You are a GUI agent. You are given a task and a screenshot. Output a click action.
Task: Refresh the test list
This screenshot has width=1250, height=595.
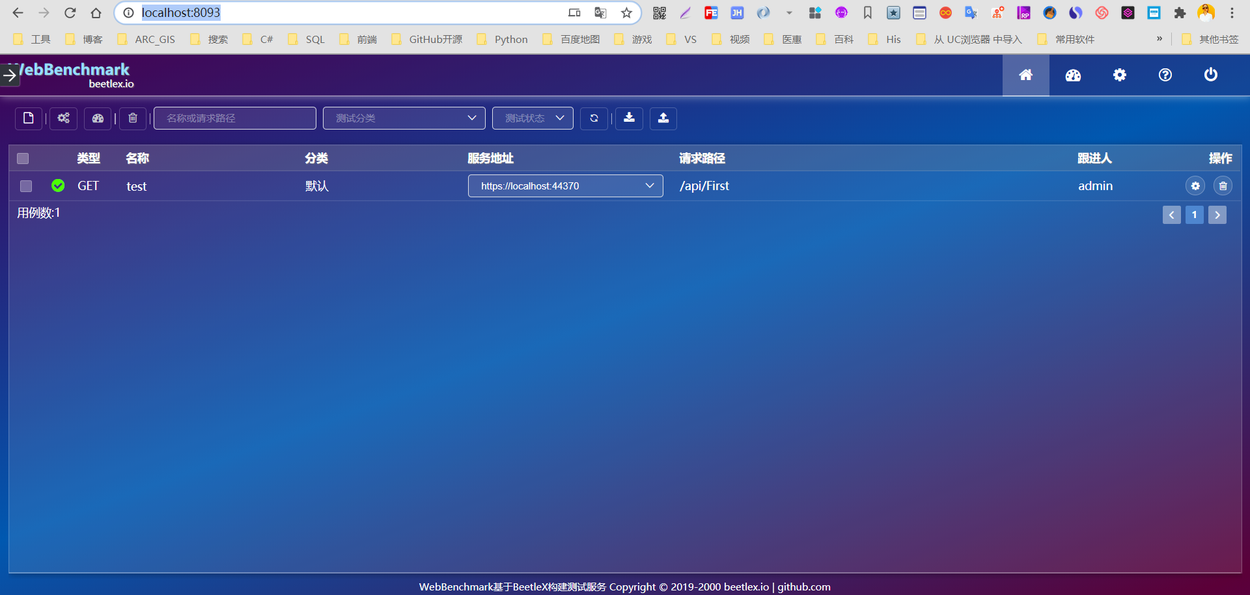coord(594,118)
